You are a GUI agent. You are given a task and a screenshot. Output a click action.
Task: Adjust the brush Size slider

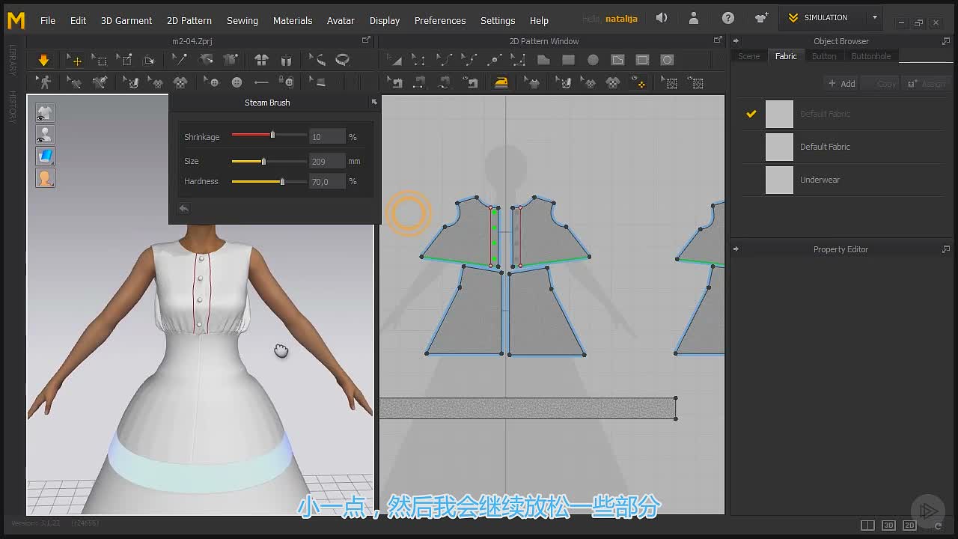(x=269, y=161)
